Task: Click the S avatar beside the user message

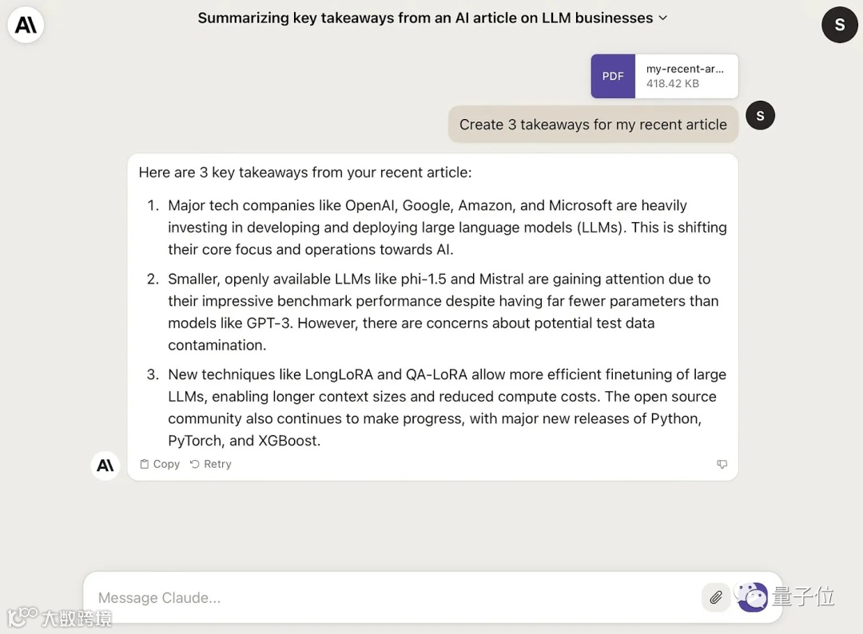Action: (760, 116)
